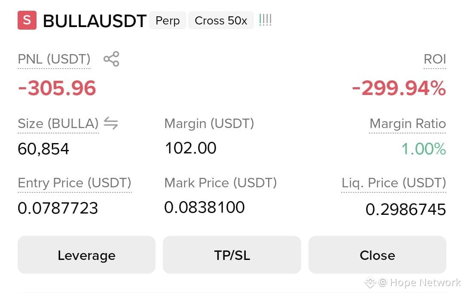Toggle size unit with swap arrows icon
The height and width of the screenshot is (293, 464).
tap(111, 123)
